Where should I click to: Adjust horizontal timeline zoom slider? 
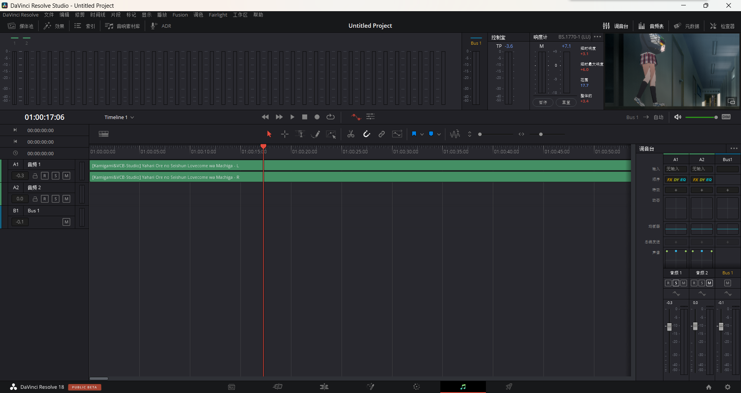(541, 134)
